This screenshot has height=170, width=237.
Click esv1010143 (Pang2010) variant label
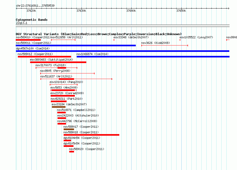click(66, 82)
